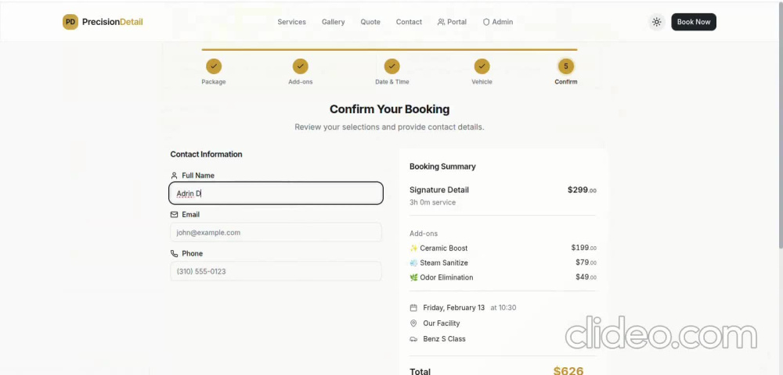
Task: Click the 'Benz S Class' vehicle text
Action: click(444, 338)
